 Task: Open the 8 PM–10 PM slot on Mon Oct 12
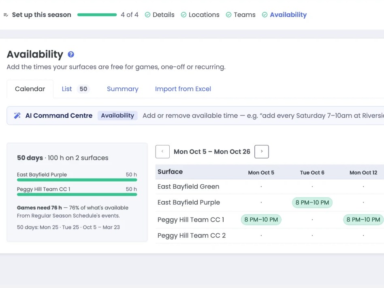[x=363, y=220]
